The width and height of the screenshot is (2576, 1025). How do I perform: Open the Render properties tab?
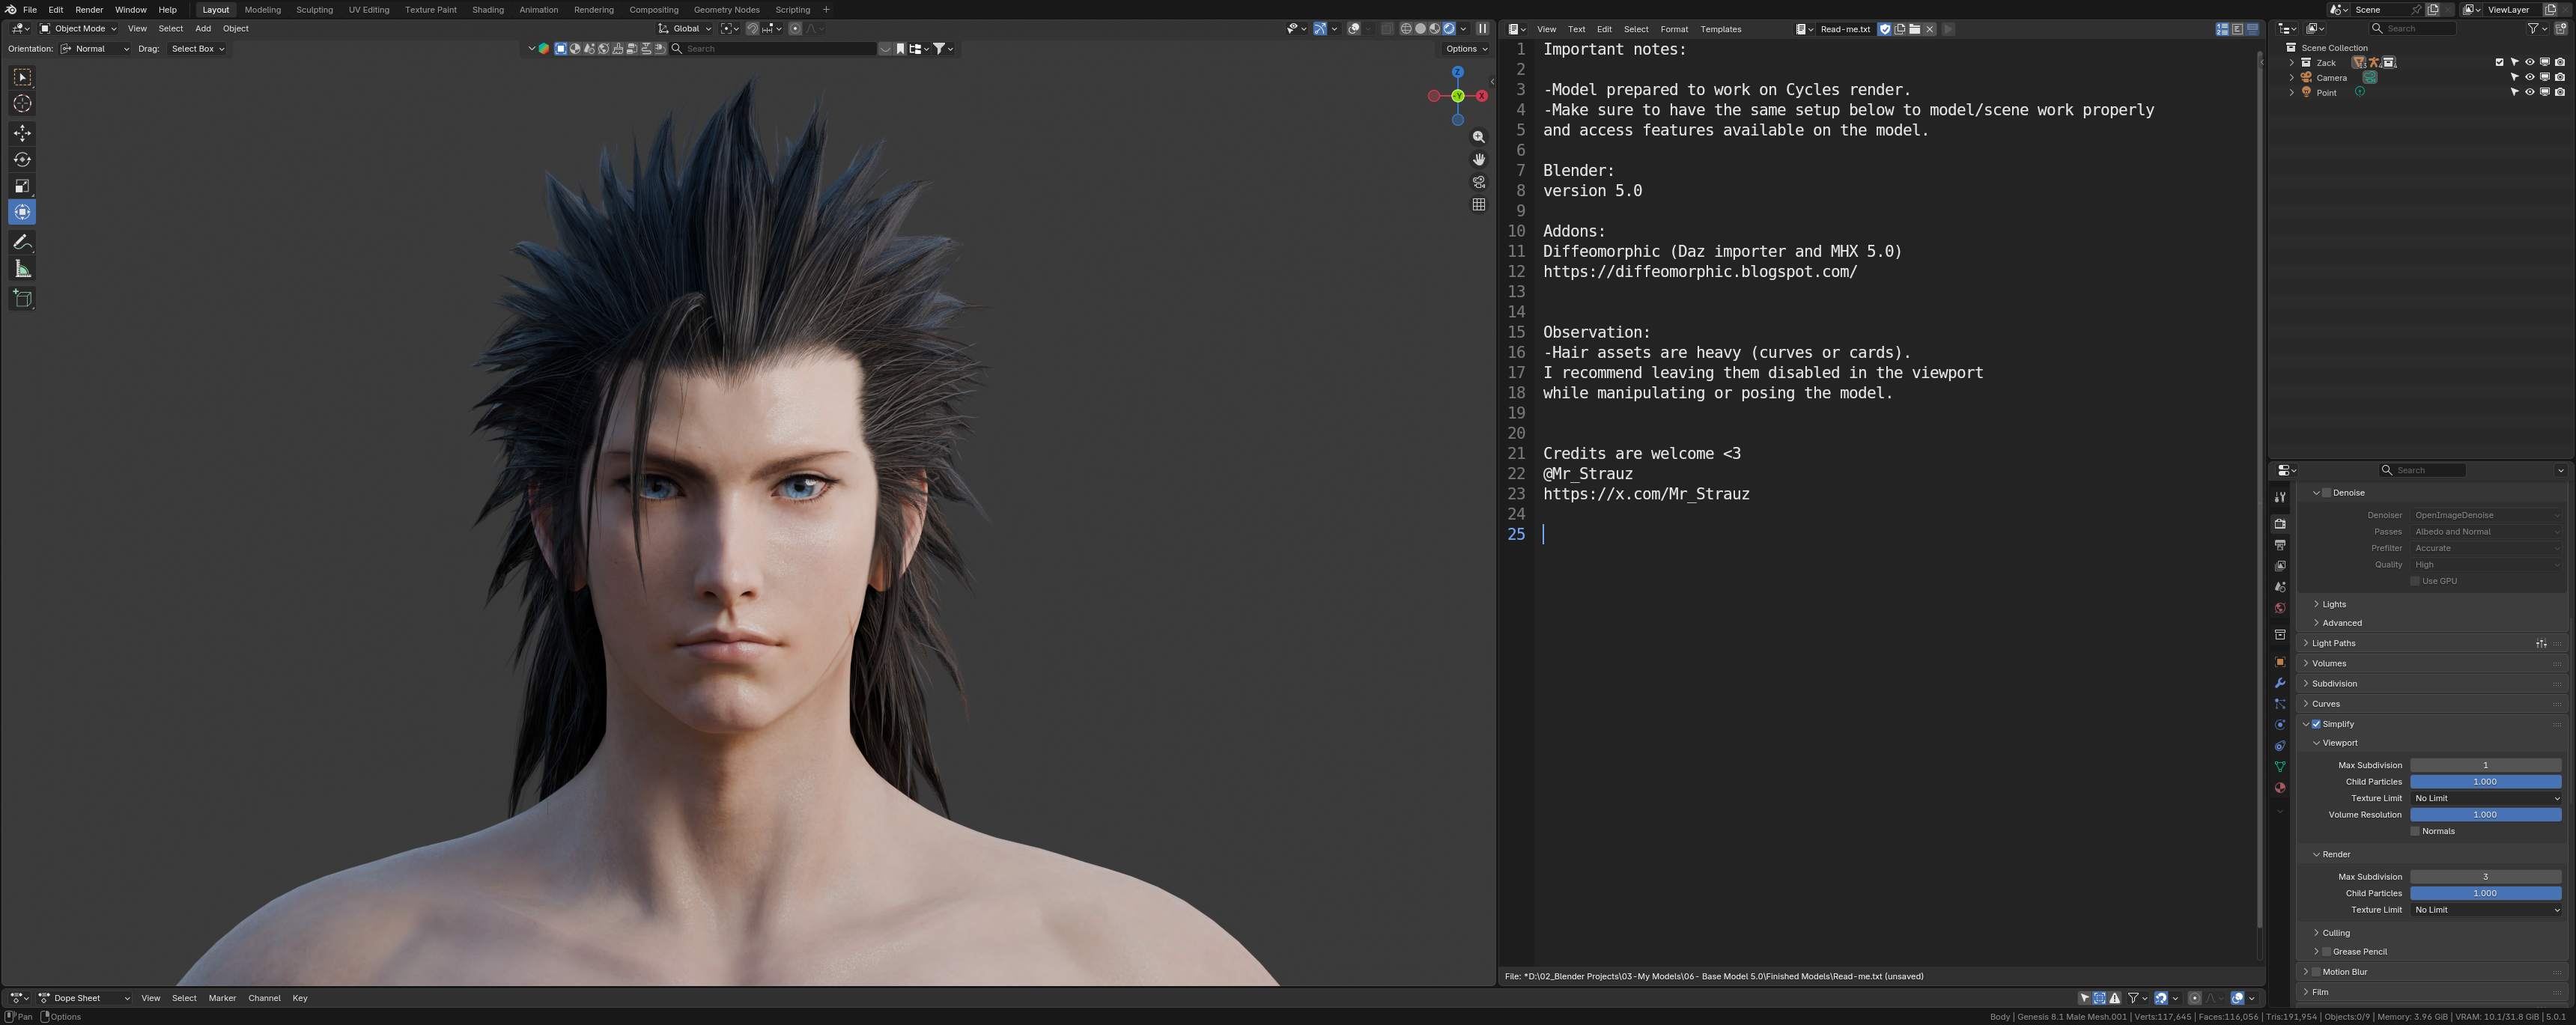(2280, 524)
